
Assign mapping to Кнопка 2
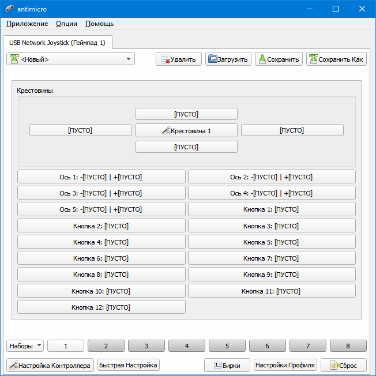(x=101, y=225)
